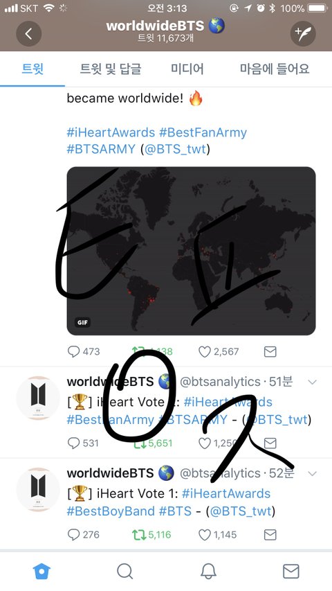
Task: Open the Search magnifier in bottom bar
Action: 124,572
